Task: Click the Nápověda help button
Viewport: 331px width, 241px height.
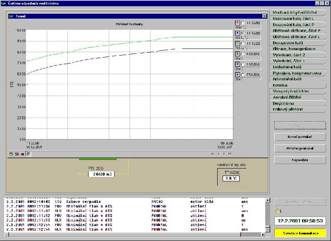Action: [x=300, y=159]
